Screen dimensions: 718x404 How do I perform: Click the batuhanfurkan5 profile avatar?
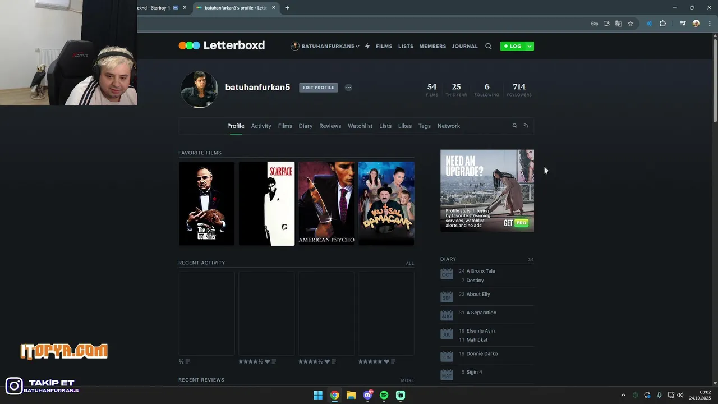pos(199,89)
